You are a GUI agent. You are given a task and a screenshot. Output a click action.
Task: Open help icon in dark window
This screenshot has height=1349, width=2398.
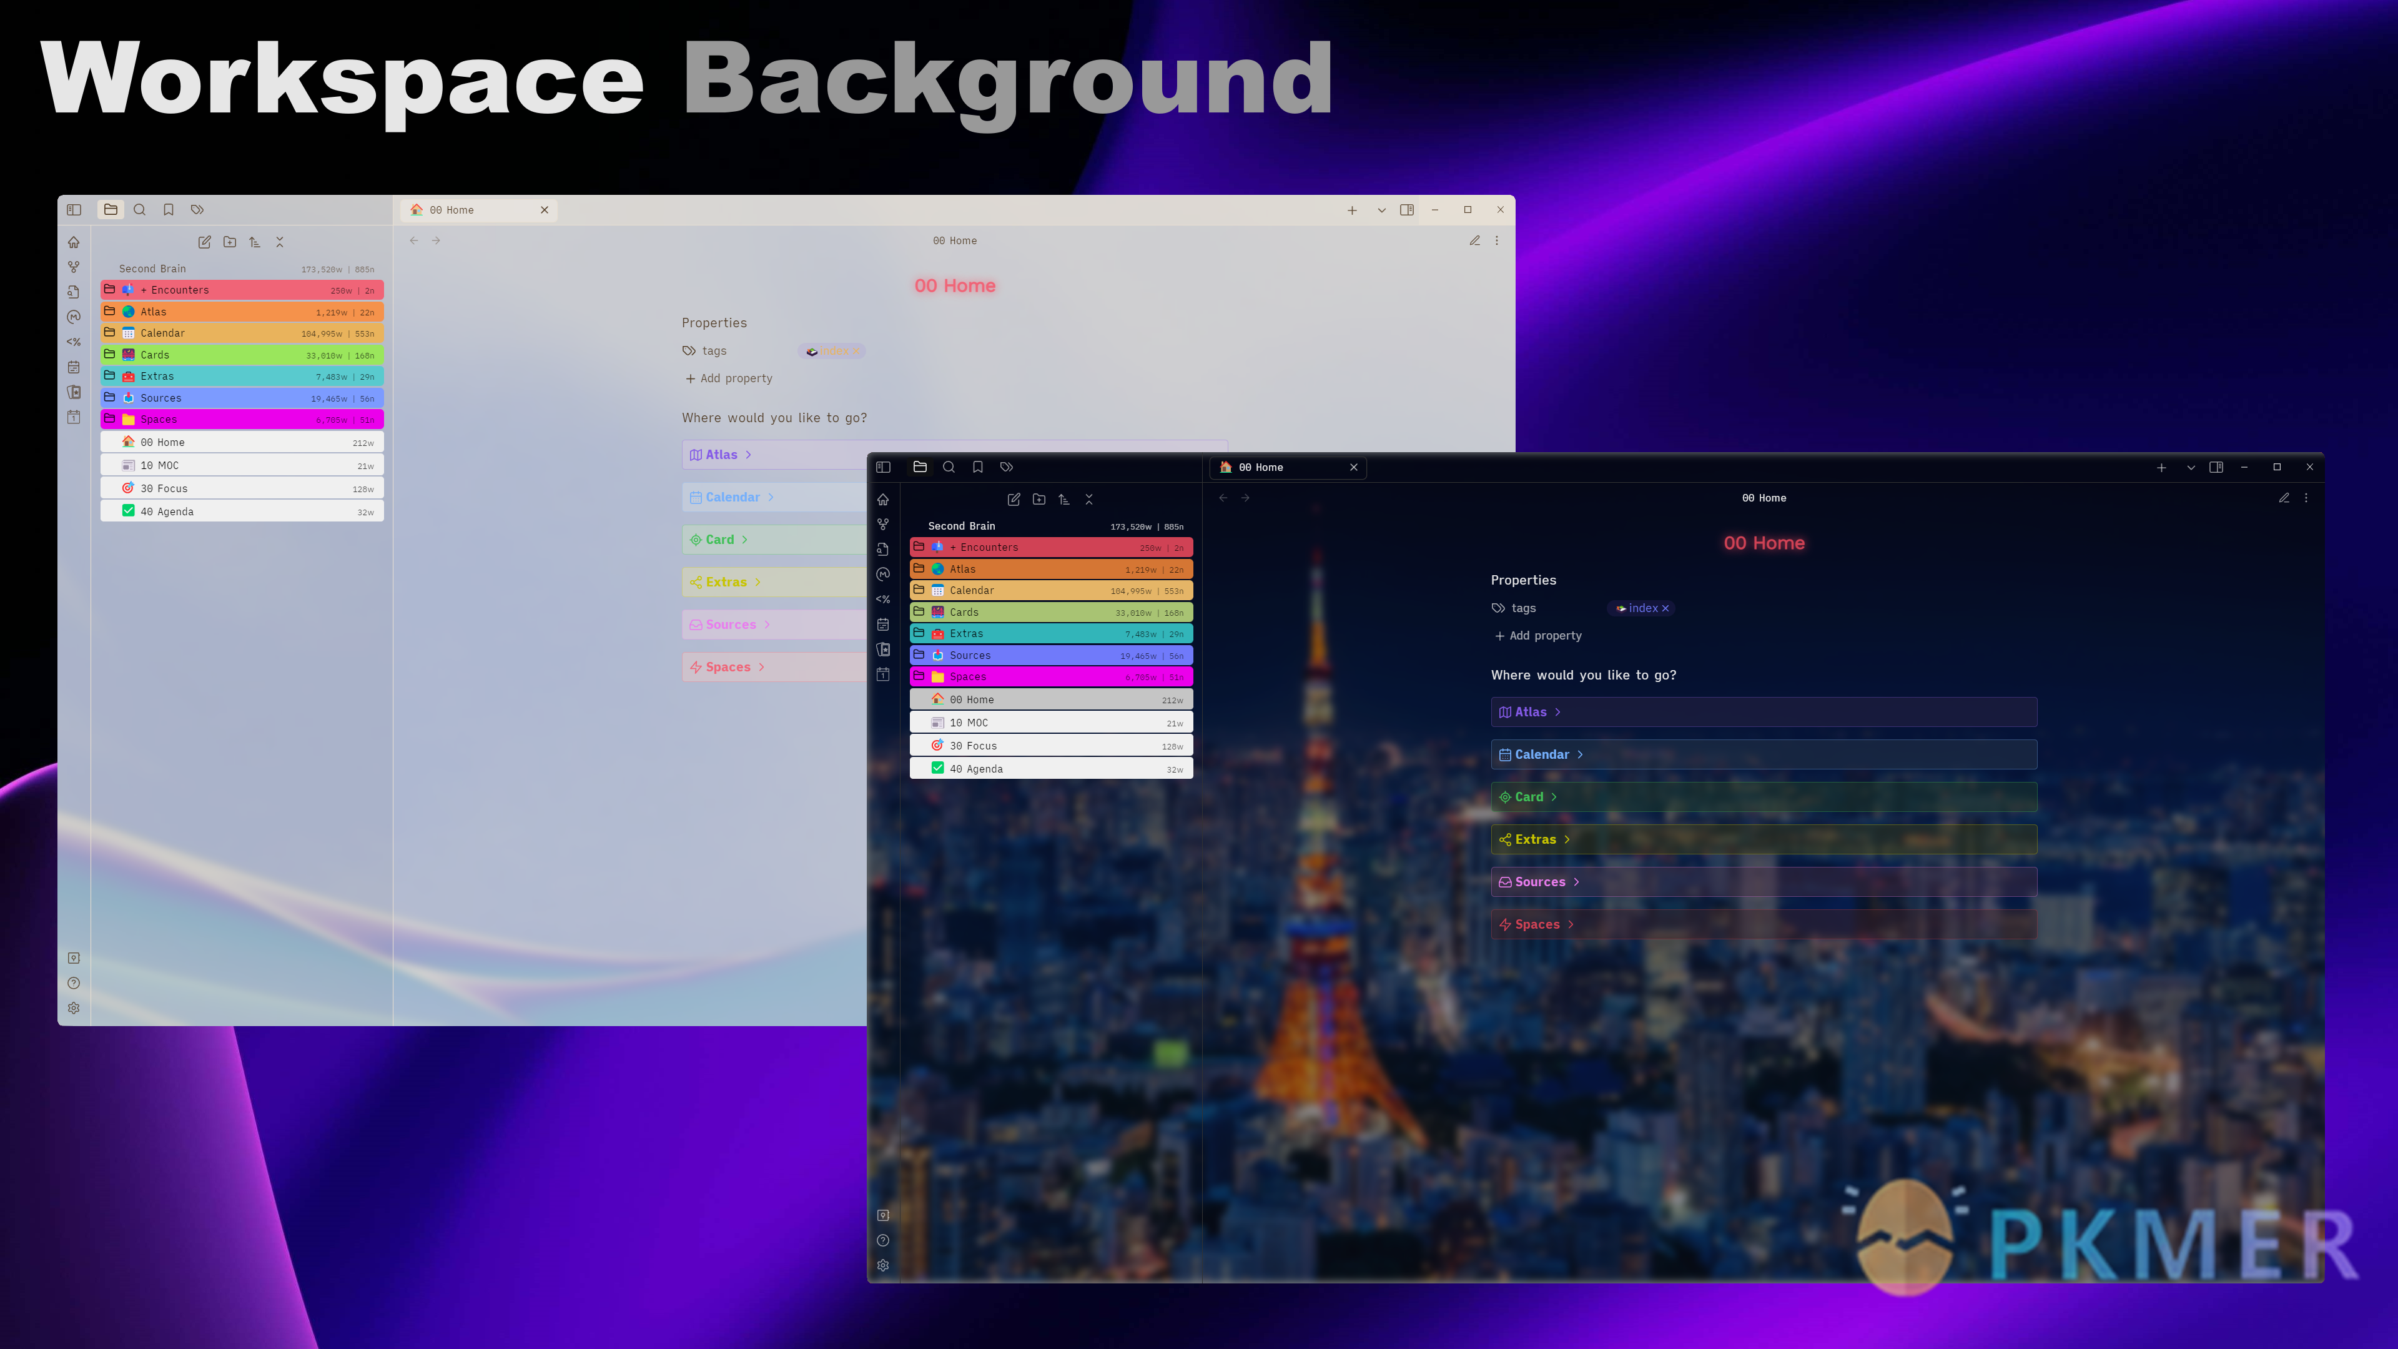click(x=884, y=1240)
